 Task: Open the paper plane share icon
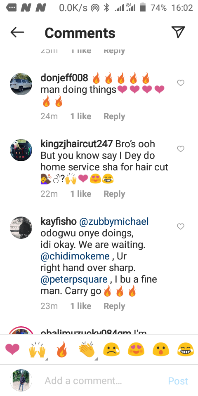(x=178, y=32)
